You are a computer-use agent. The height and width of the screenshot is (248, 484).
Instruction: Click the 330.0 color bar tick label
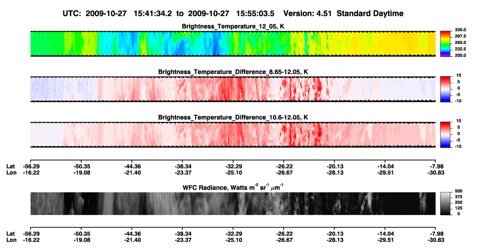click(461, 30)
